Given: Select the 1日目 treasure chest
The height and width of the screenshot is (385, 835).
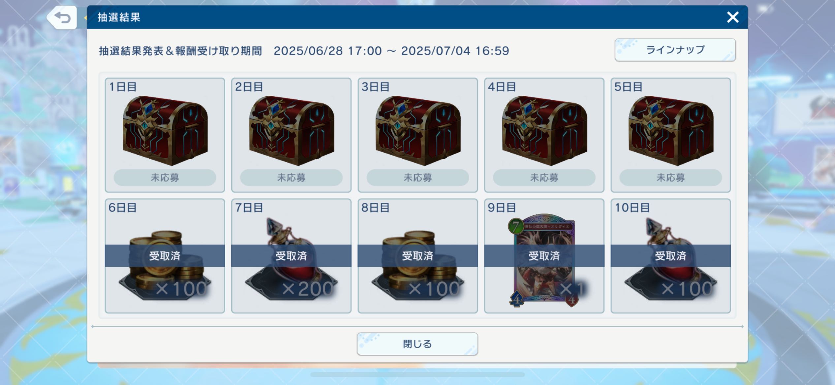Looking at the screenshot, I should (165, 131).
